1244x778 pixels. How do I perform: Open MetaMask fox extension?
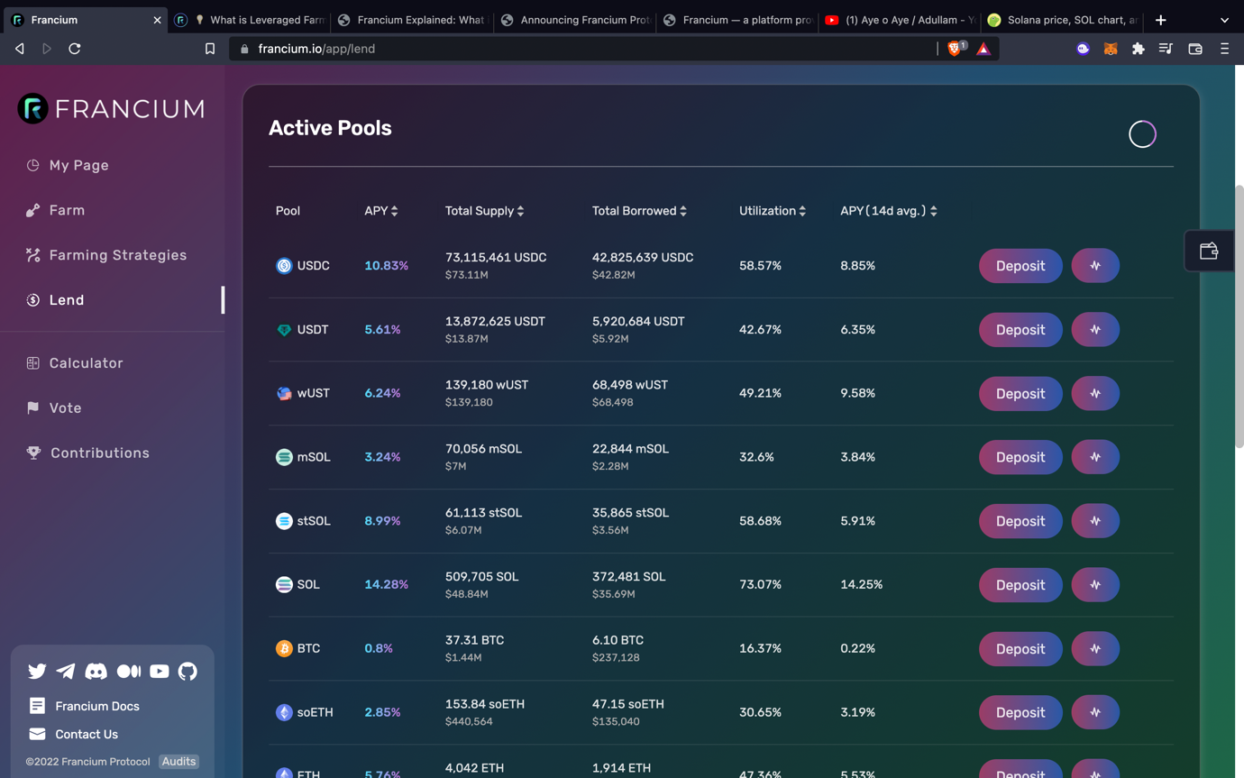coord(1111,49)
